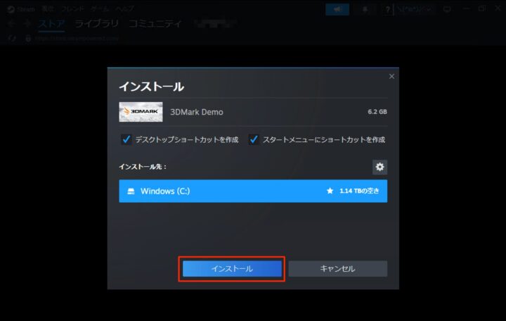
Task: Click the キャンセル button
Action: click(x=337, y=269)
